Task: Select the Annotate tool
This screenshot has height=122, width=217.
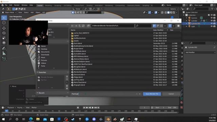Action: [4, 48]
